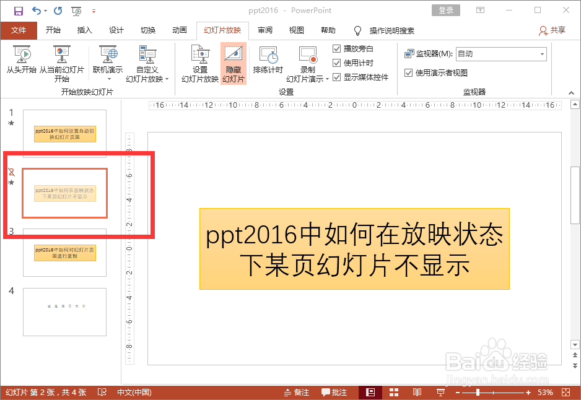The image size is (581, 400).
Task: Click the vertical scrollbar up arrow
Action: click(575, 105)
